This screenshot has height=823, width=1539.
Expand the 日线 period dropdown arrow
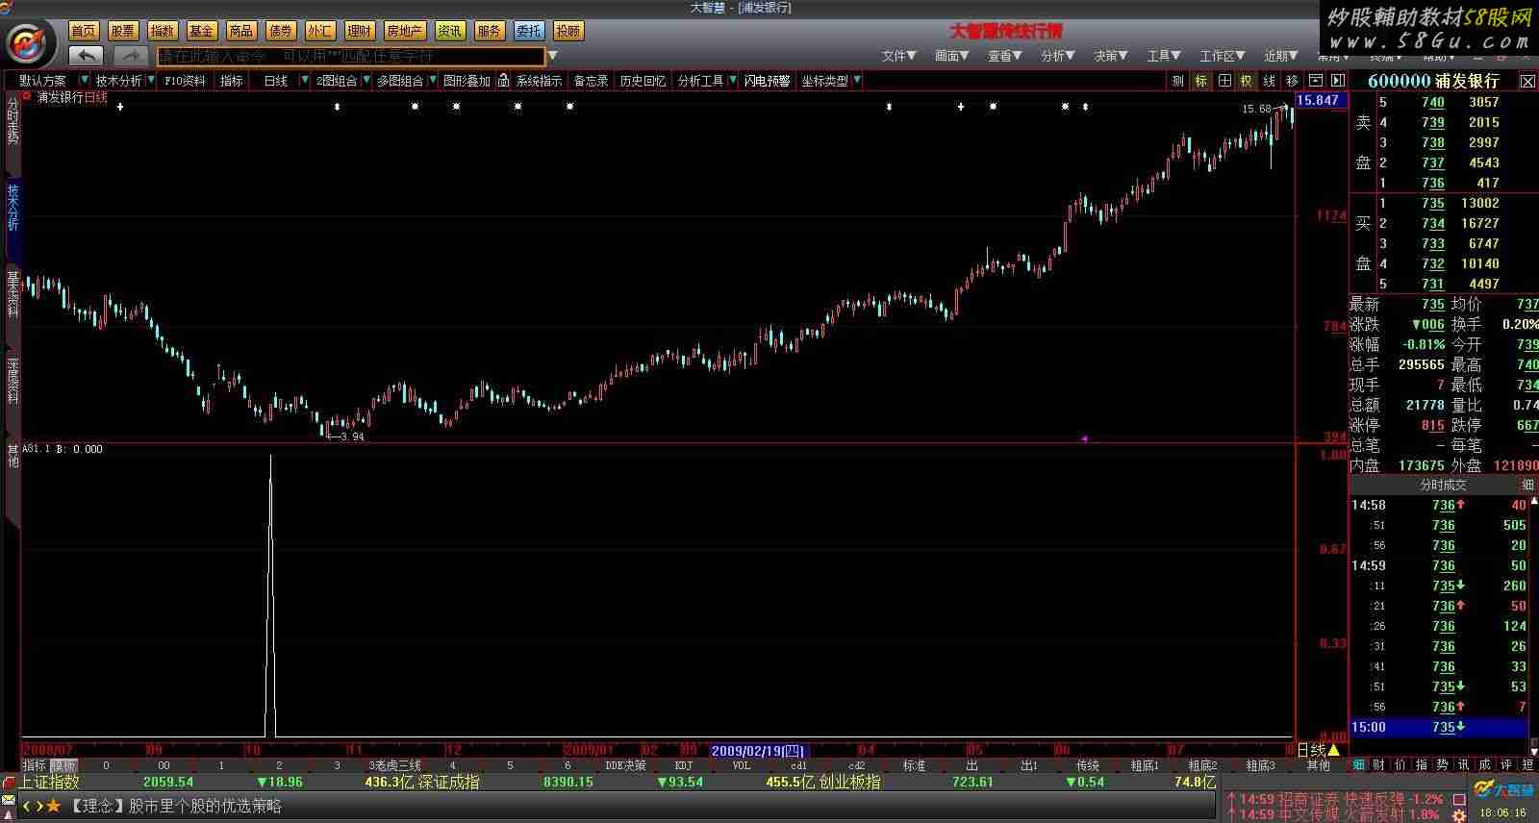coord(305,81)
